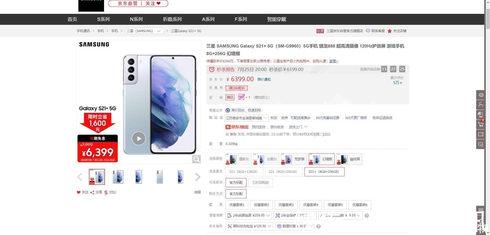
Task: Select the 五折回购版 option
Action: pyautogui.click(x=260, y=183)
